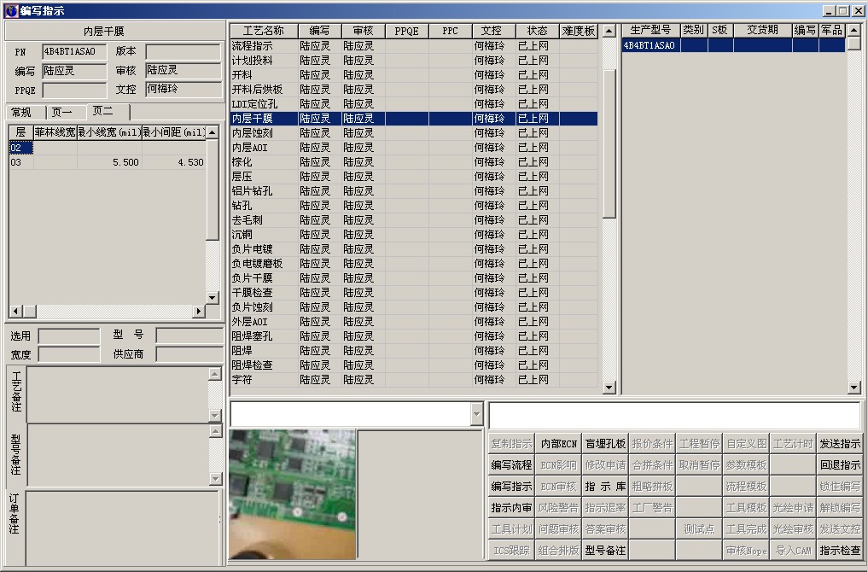Click the 指示内审 button

tap(511, 507)
